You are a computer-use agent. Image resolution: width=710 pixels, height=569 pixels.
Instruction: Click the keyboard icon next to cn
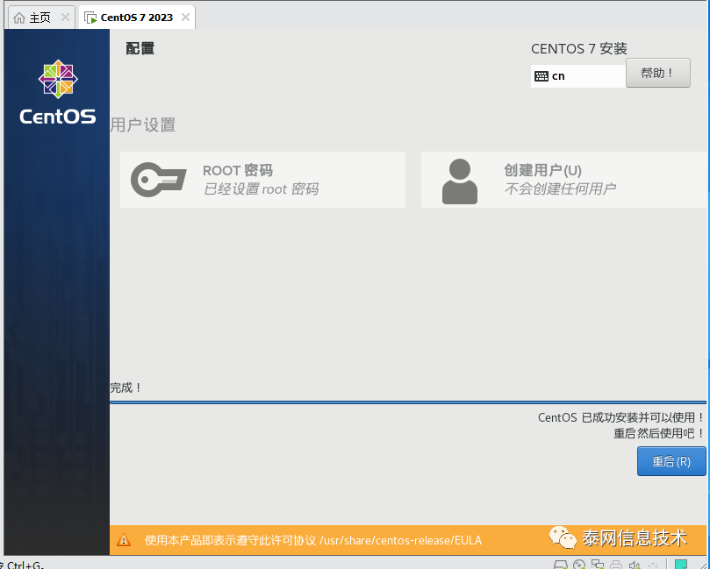coord(541,76)
